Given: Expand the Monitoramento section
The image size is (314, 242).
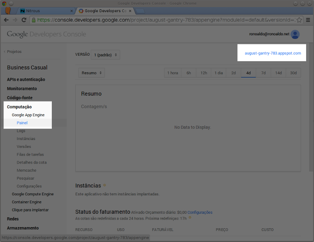Looking at the screenshot, I should click(x=22, y=89).
